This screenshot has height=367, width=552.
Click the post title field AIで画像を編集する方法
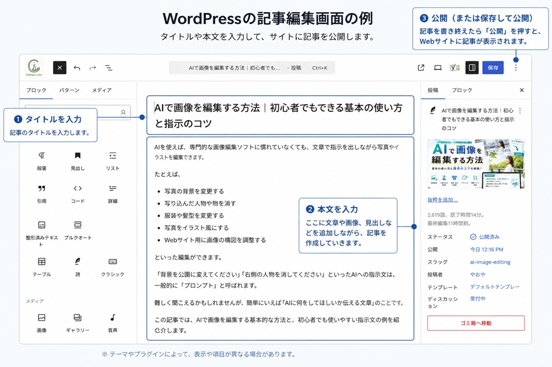click(x=280, y=115)
